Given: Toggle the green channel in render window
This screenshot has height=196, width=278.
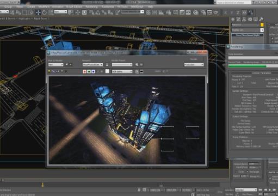Looking at the screenshot, I should tap(89, 71).
